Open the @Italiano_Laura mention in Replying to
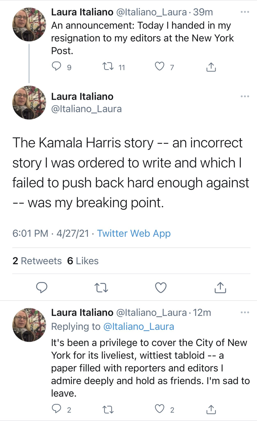 [138, 327]
